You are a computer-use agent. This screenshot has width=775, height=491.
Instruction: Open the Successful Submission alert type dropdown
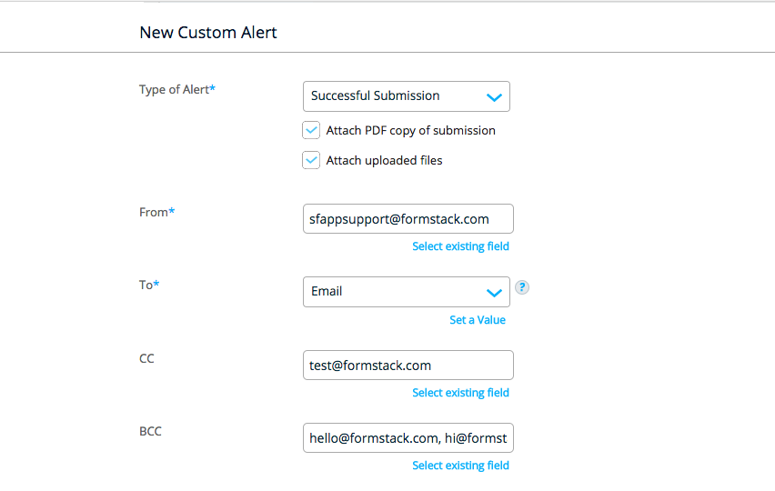pyautogui.click(x=406, y=96)
